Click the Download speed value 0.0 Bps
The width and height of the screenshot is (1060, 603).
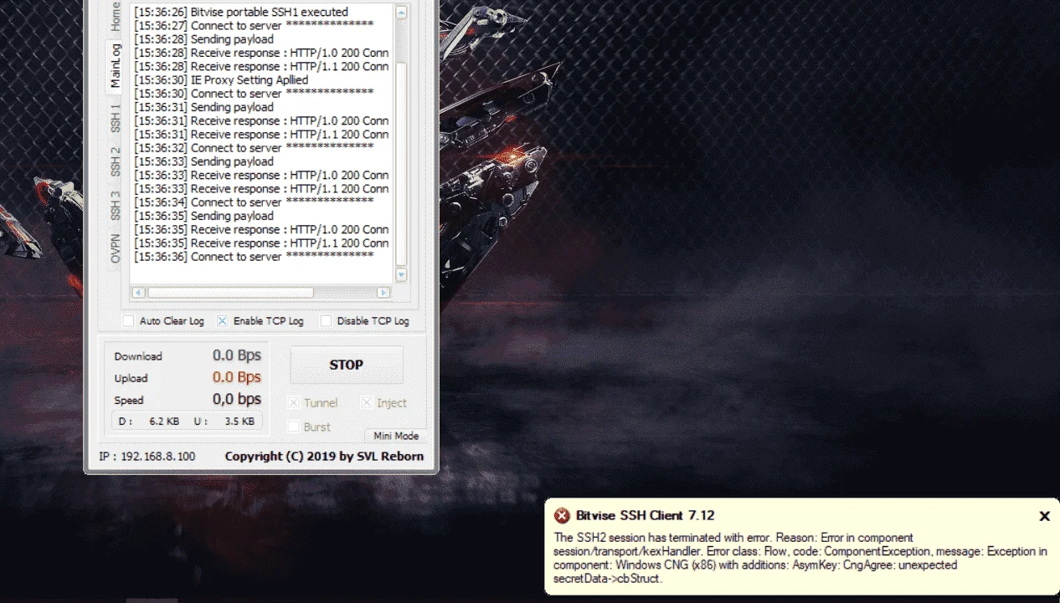click(x=237, y=355)
